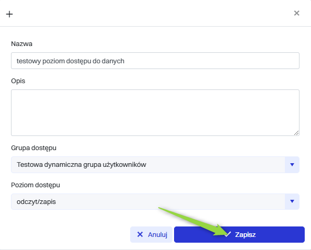Expand Poziom dostępu dropdown arrow
The image size is (311, 250).
pos(292,201)
